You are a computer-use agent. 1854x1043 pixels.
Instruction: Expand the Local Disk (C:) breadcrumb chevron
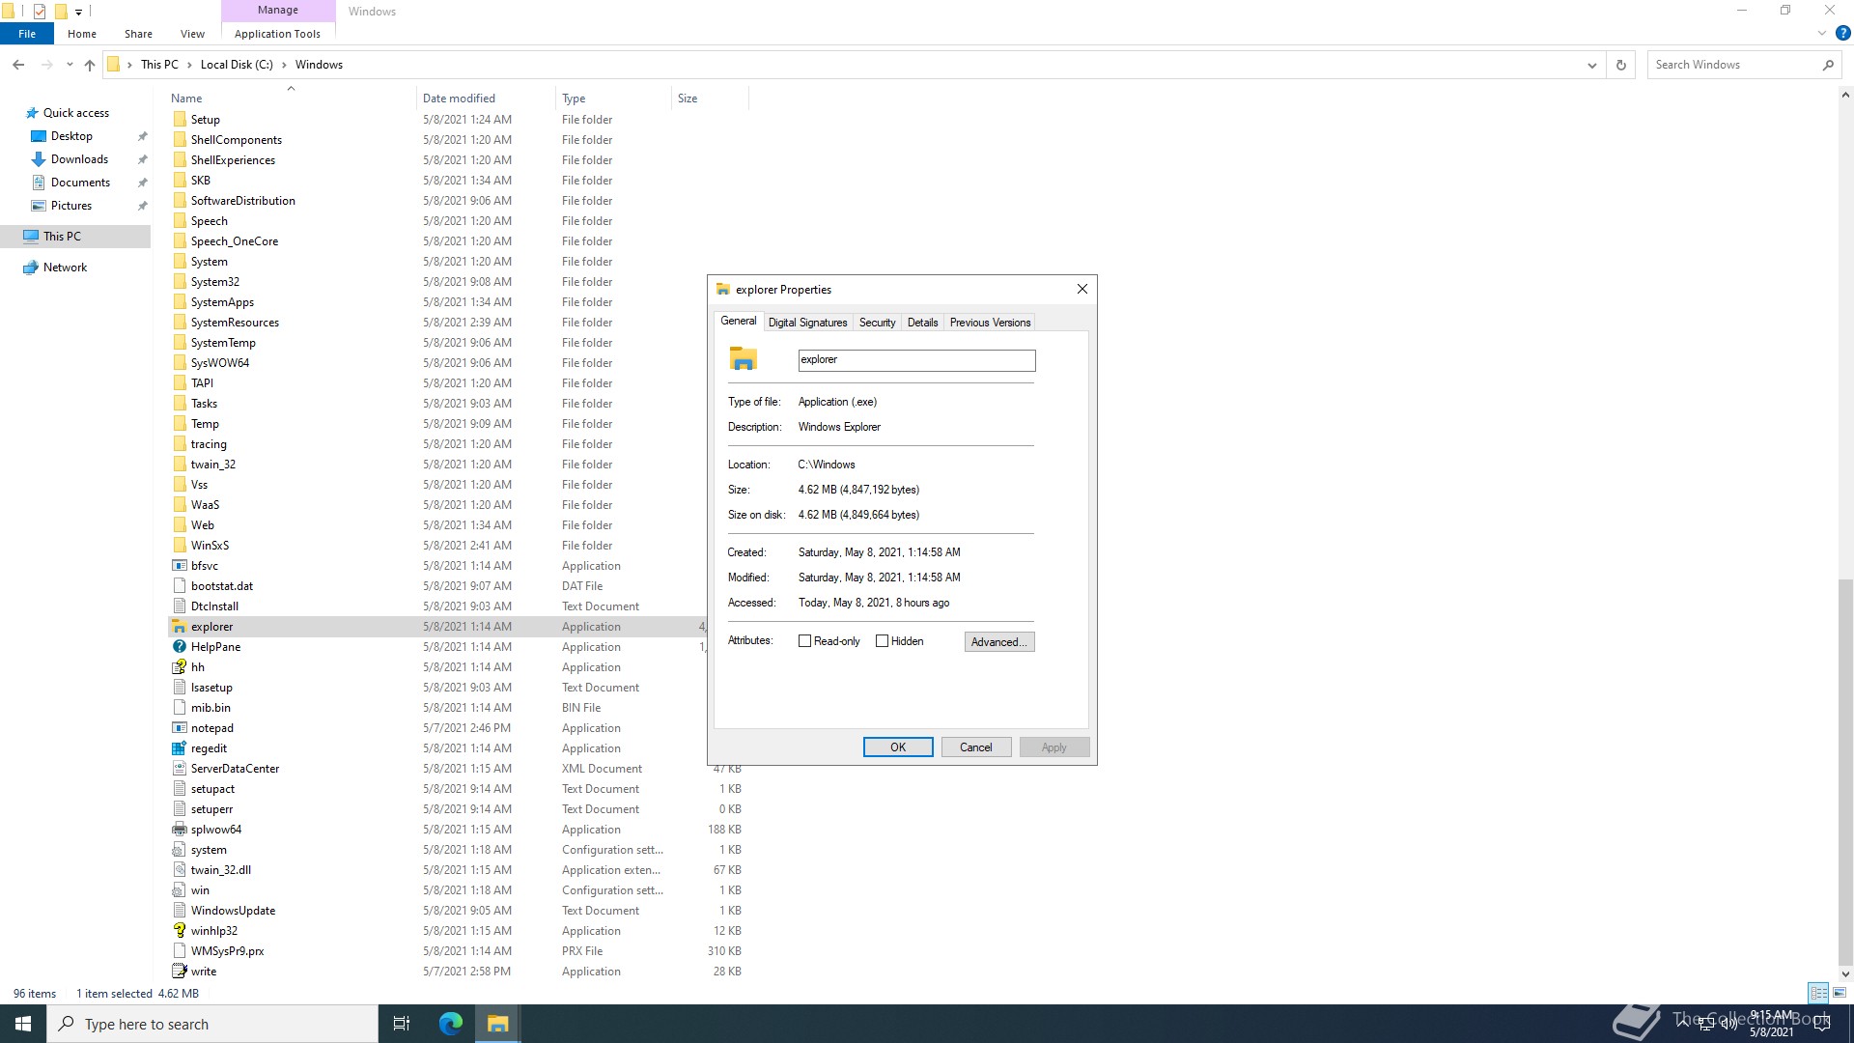tap(284, 65)
